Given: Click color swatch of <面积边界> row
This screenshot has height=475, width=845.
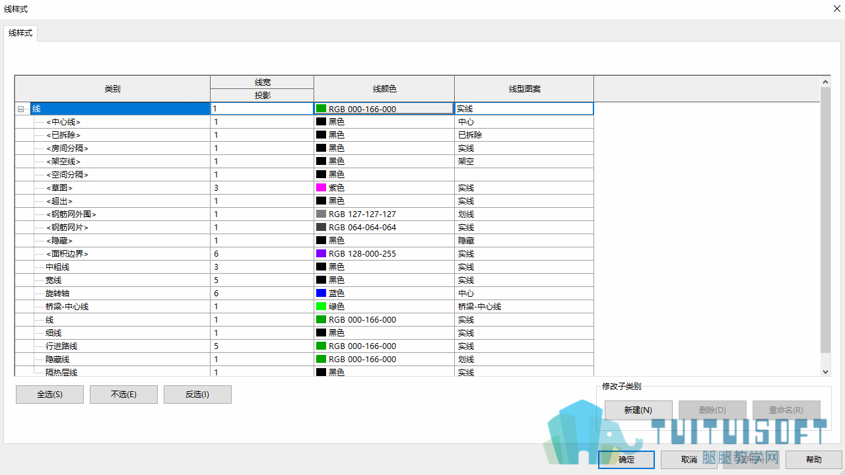Looking at the screenshot, I should 321,254.
